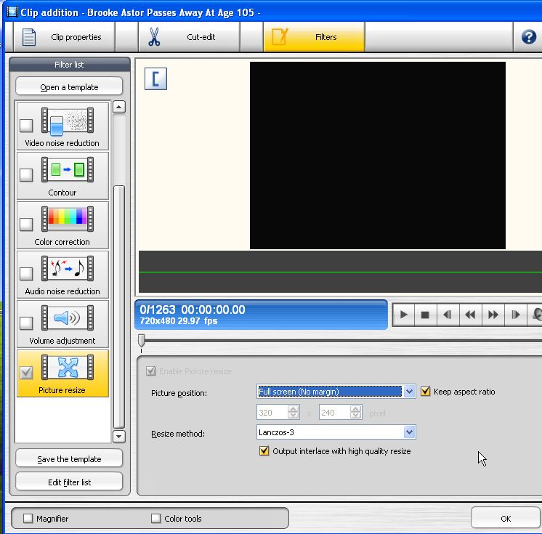Enable the Volume adjustment checkbox

coord(26,323)
